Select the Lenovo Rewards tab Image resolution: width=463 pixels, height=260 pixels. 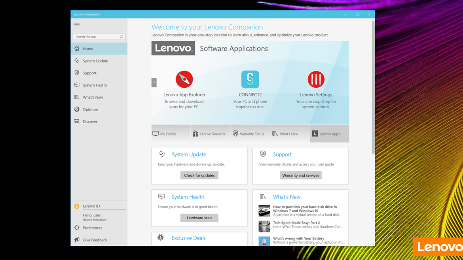click(x=210, y=134)
